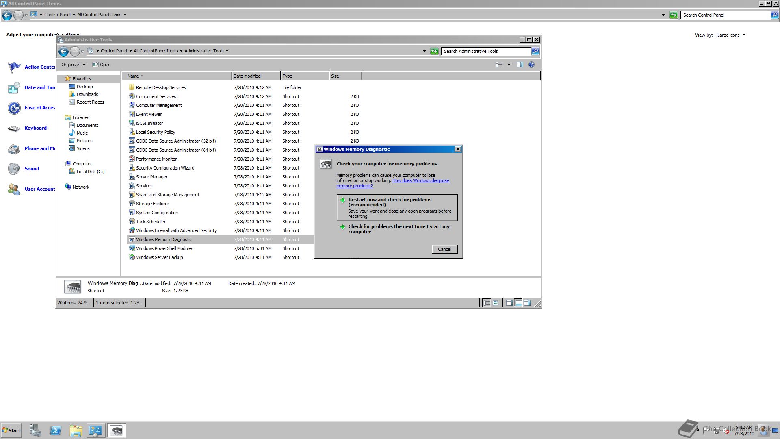This screenshot has width=780, height=439.
Task: Cancel the Windows Memory Diagnostic dialog
Action: tap(445, 249)
